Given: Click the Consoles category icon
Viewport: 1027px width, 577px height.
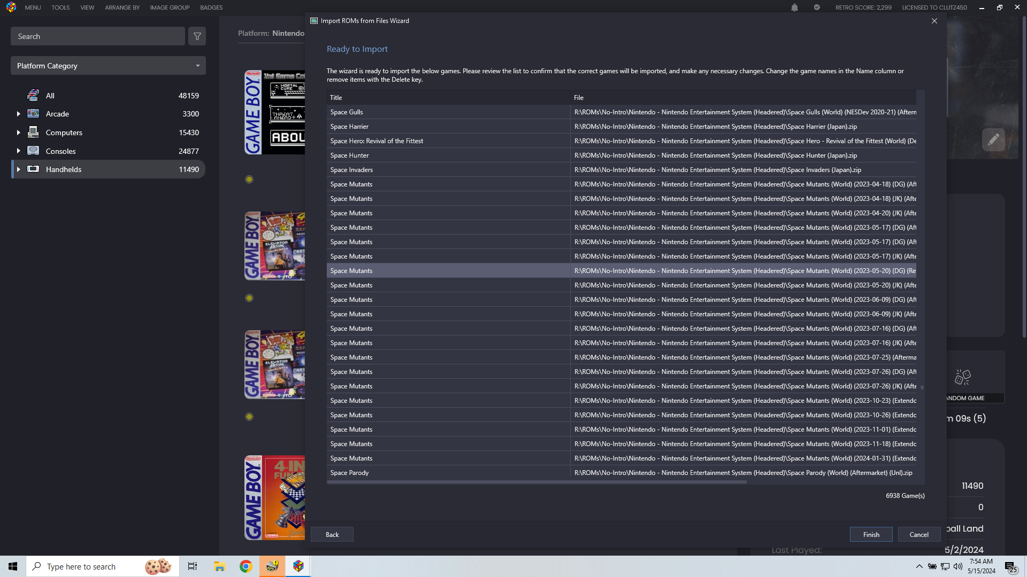Looking at the screenshot, I should pyautogui.click(x=33, y=151).
